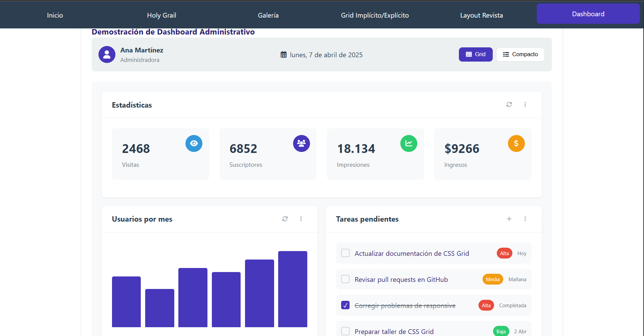Check the Revisar pull requests en GitHub task
This screenshot has height=336, width=644.
(x=345, y=279)
